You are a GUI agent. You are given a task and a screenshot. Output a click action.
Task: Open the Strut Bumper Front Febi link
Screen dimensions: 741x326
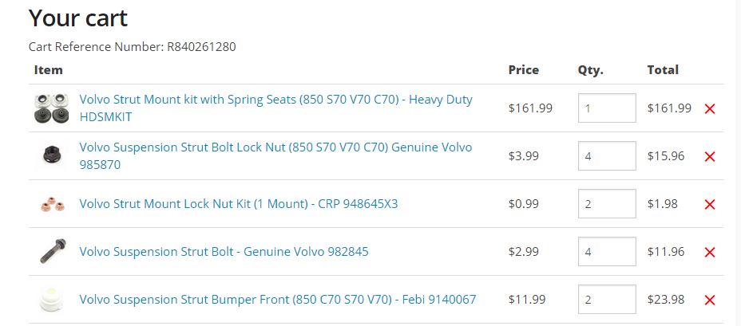pos(277,300)
